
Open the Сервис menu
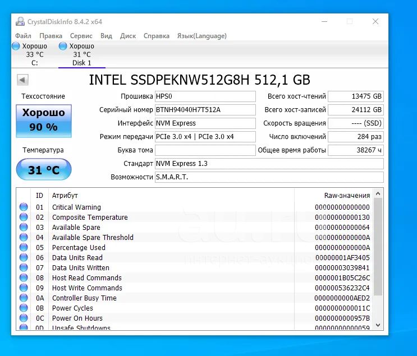tap(81, 36)
